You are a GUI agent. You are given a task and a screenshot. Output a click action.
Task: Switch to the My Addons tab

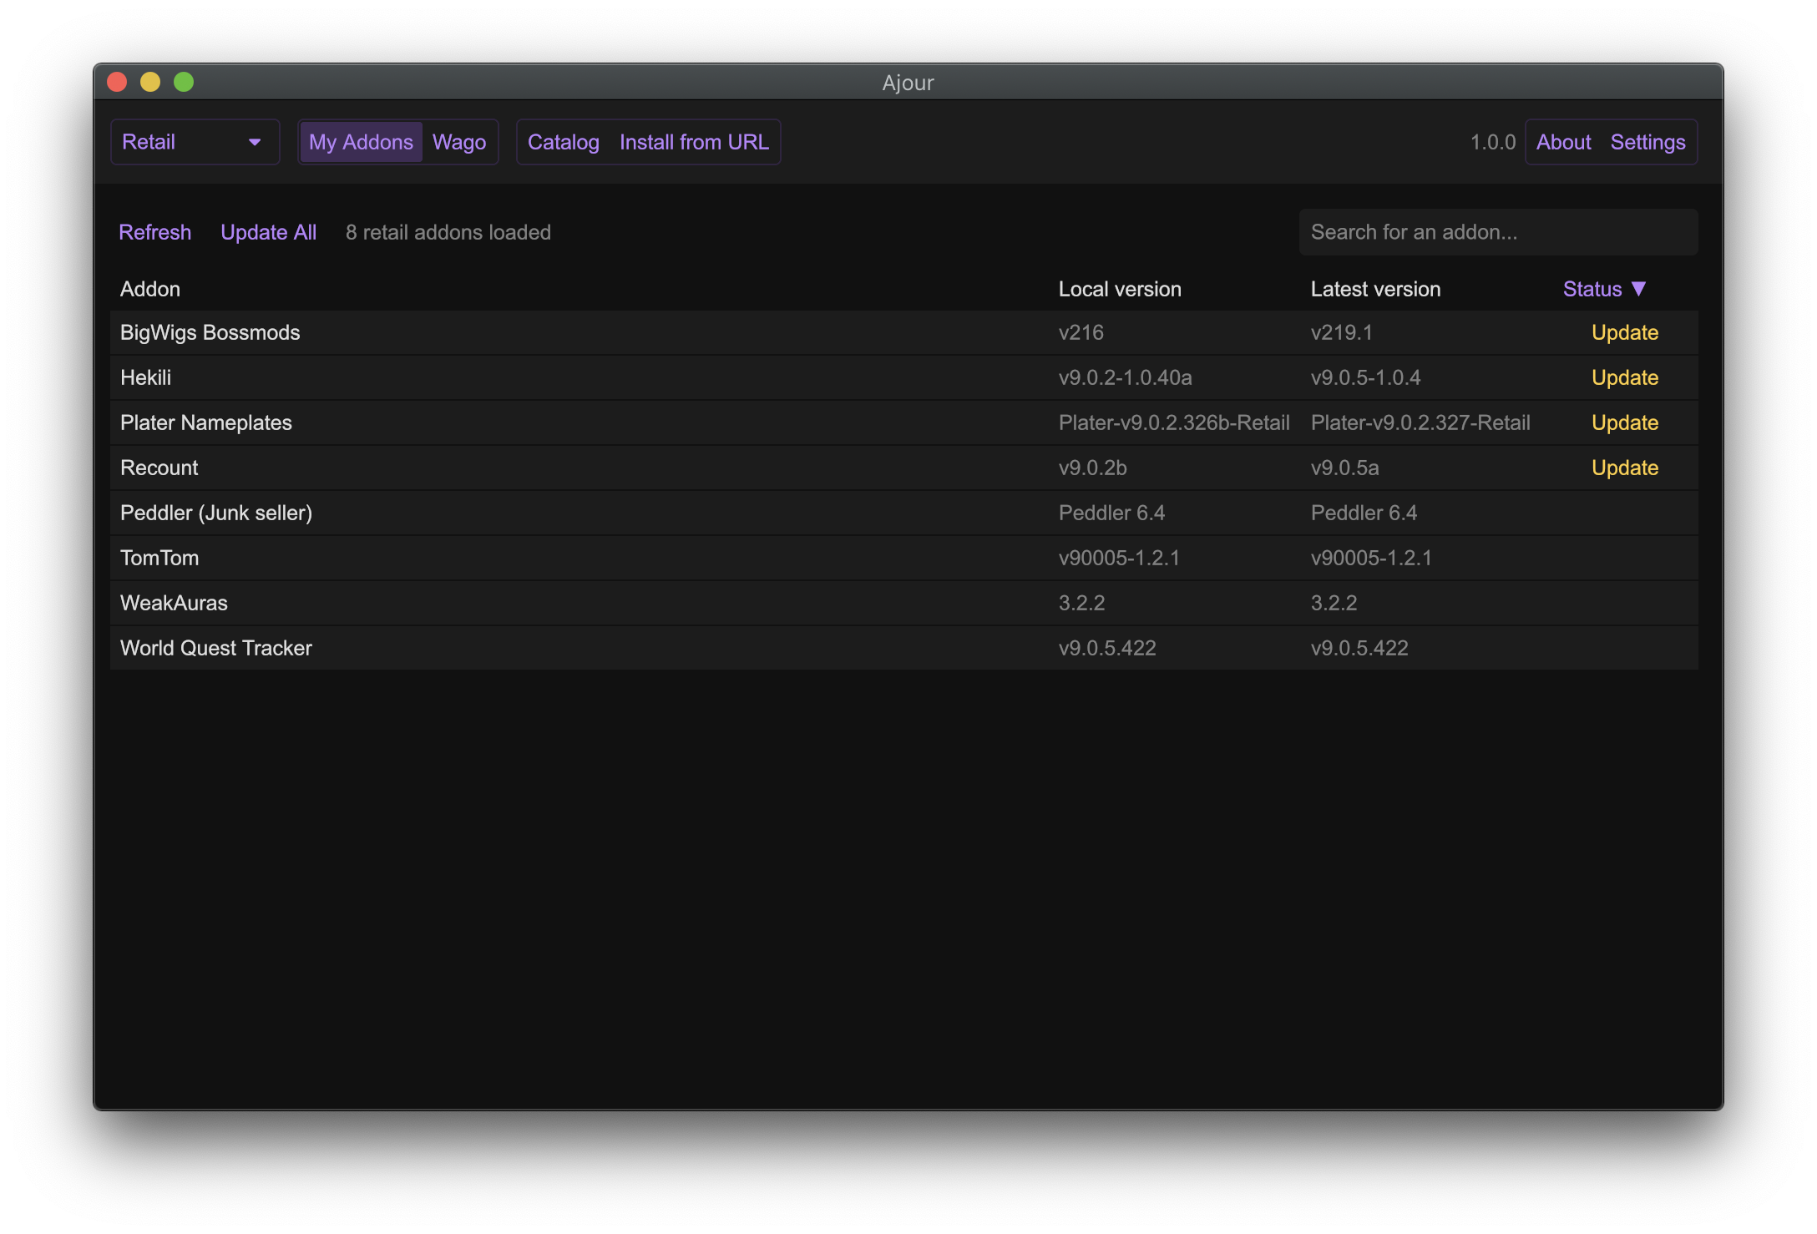pos(361,142)
